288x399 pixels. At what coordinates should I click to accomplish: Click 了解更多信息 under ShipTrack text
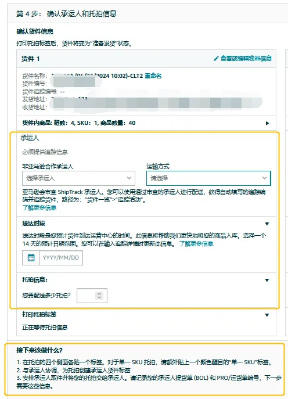click(x=39, y=208)
